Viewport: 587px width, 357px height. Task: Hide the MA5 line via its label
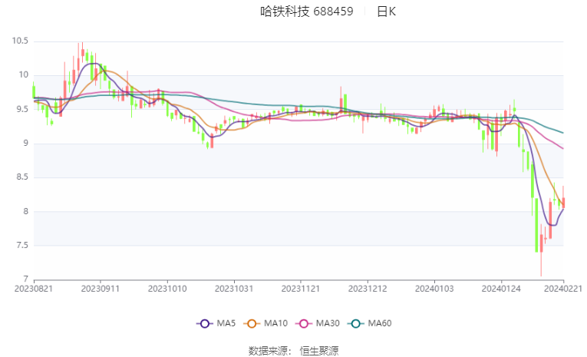(226, 323)
